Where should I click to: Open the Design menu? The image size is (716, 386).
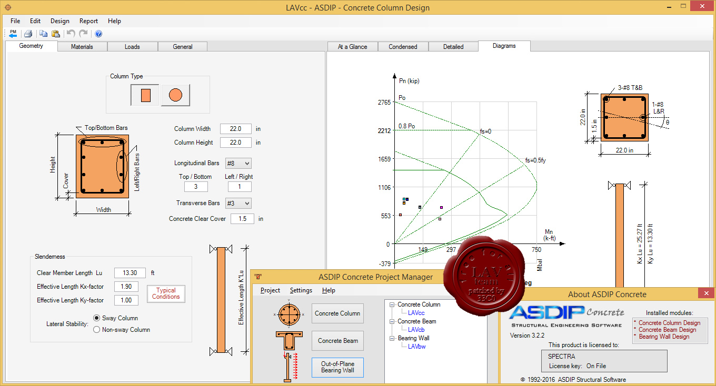point(60,21)
